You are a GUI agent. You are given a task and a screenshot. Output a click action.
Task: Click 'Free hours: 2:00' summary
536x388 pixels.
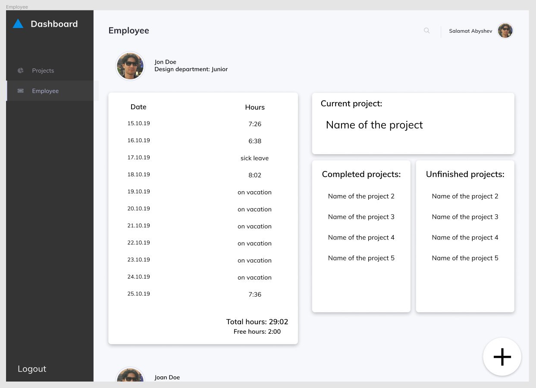pyautogui.click(x=257, y=332)
